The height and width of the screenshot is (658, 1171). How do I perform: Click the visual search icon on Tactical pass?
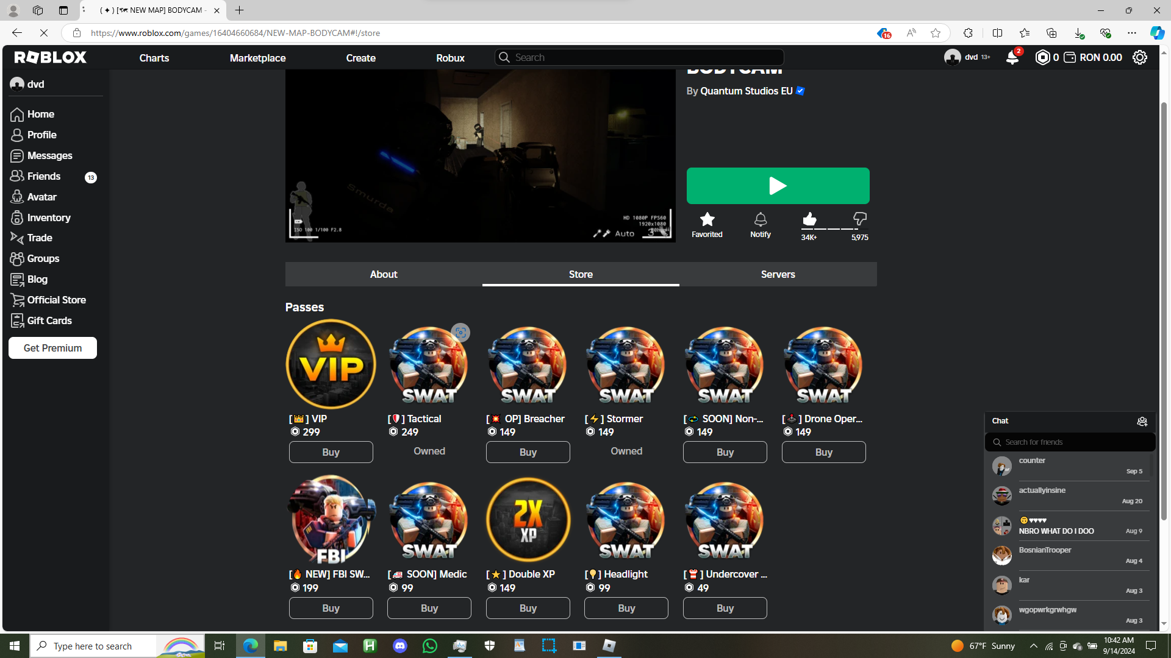tap(460, 333)
